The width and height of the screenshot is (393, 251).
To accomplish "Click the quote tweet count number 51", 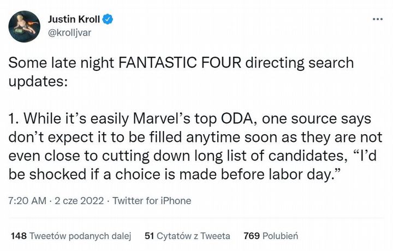I will point(149,236).
